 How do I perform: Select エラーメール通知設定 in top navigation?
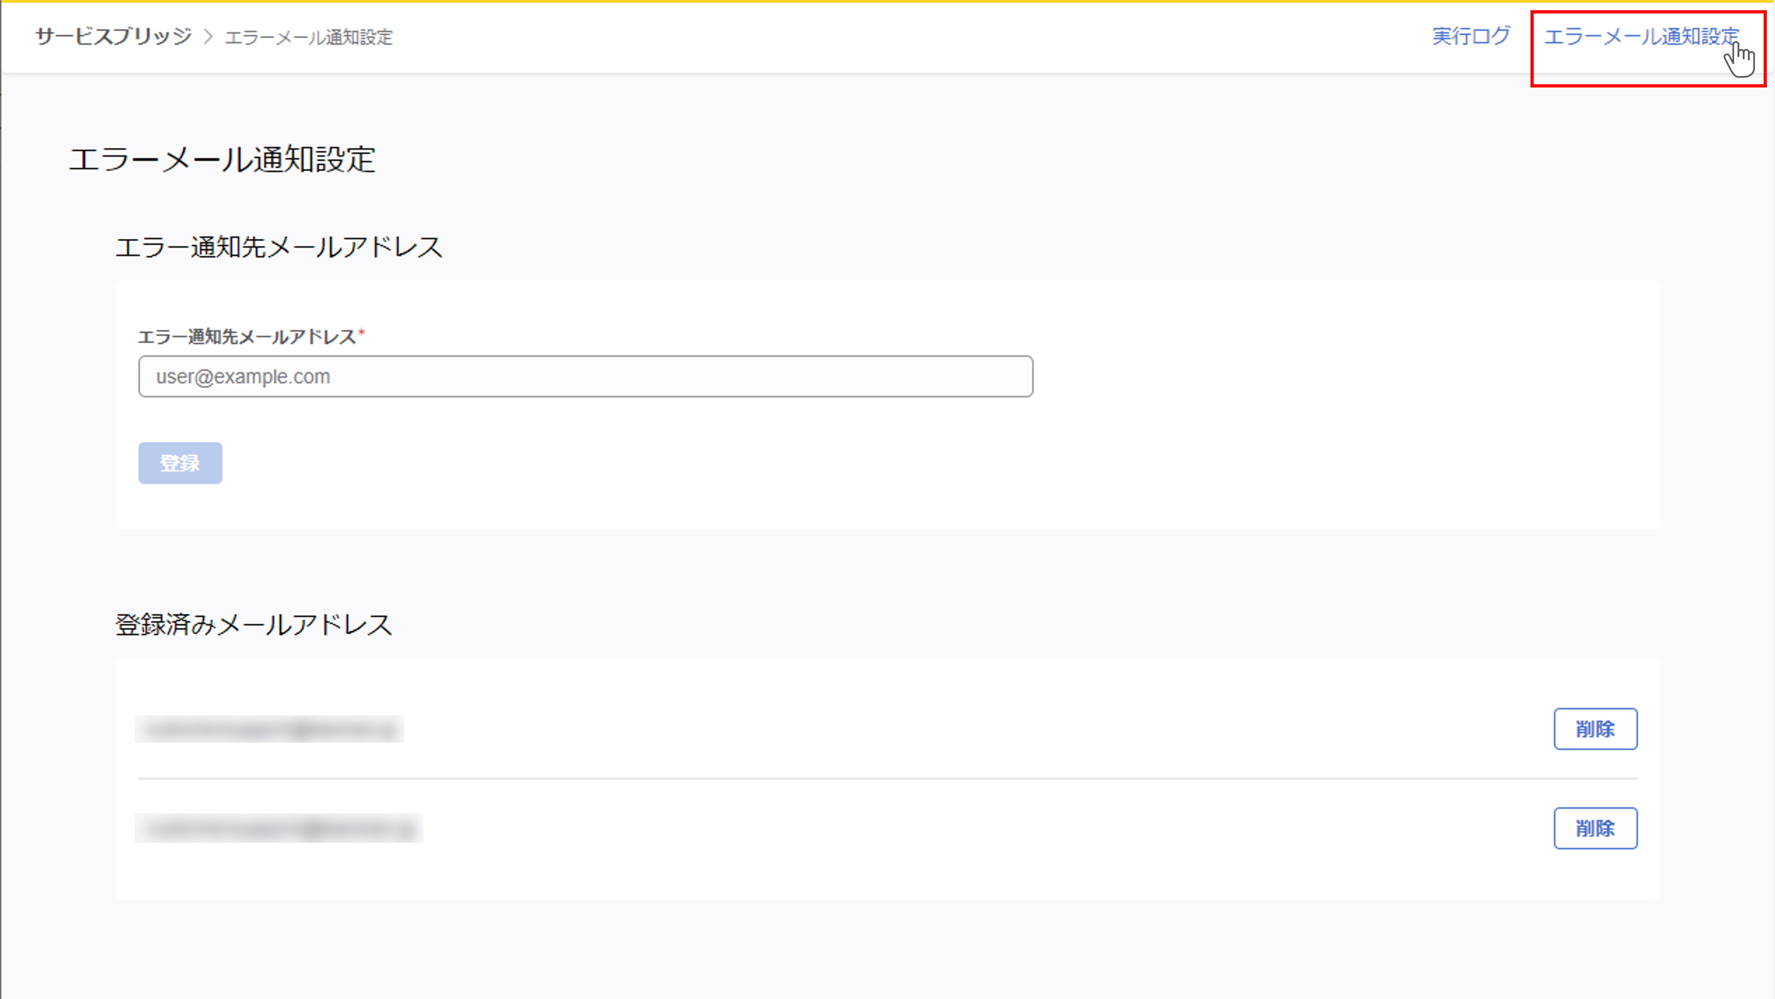pos(1641,36)
